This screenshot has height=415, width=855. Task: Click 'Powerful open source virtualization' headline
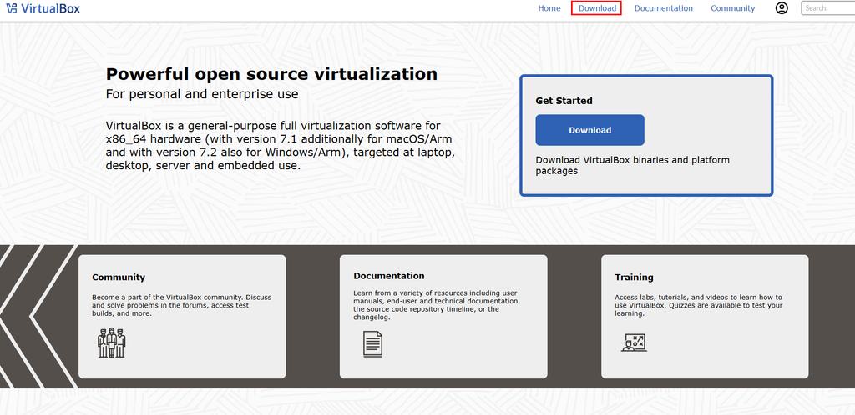(271, 74)
